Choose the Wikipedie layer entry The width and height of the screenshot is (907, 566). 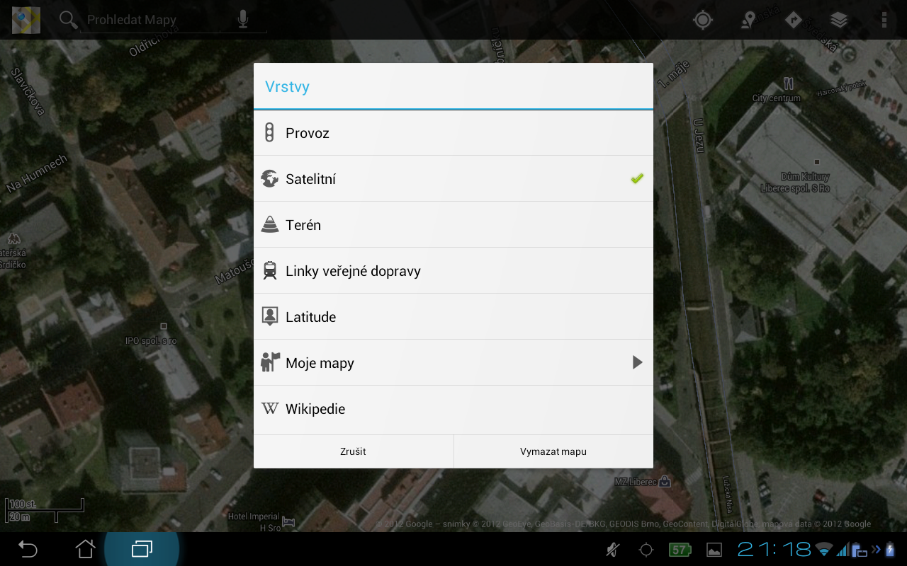coord(452,409)
